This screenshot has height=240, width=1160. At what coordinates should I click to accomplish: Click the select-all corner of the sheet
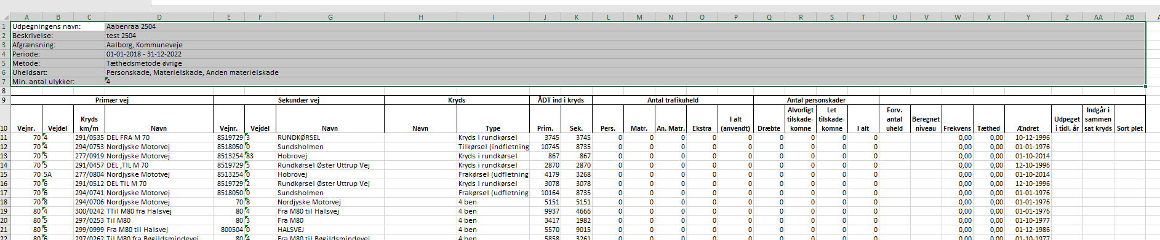(4, 17)
